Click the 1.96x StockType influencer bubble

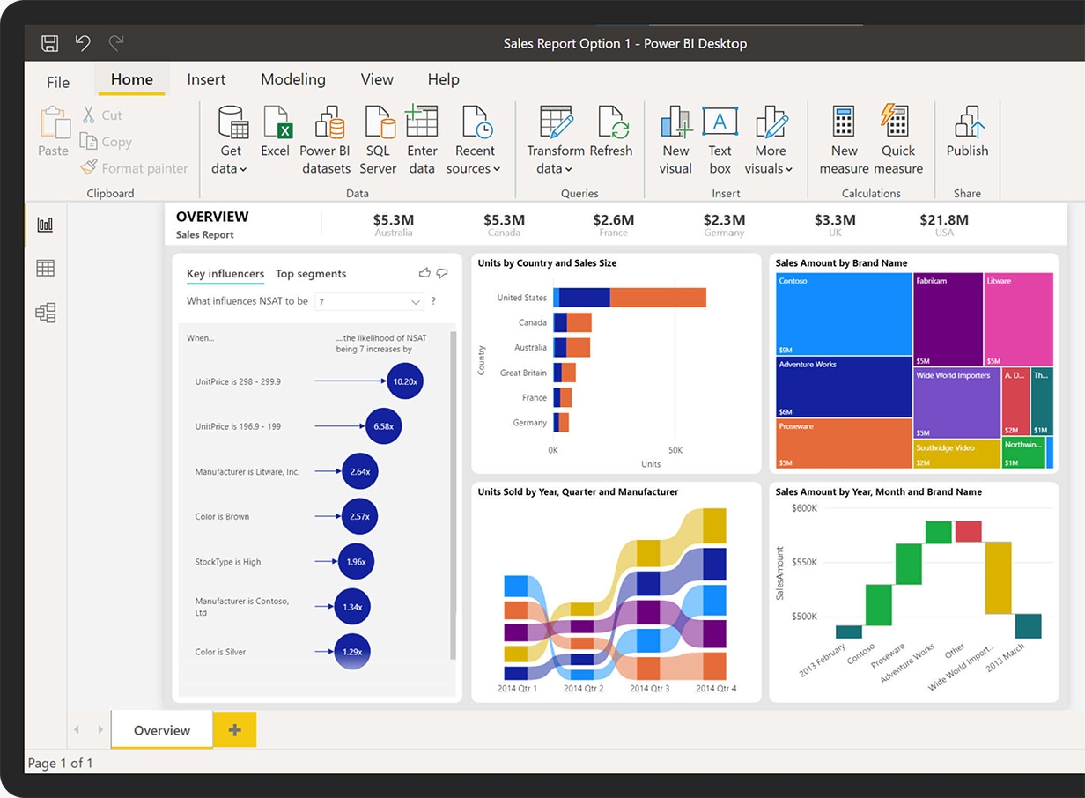[356, 561]
